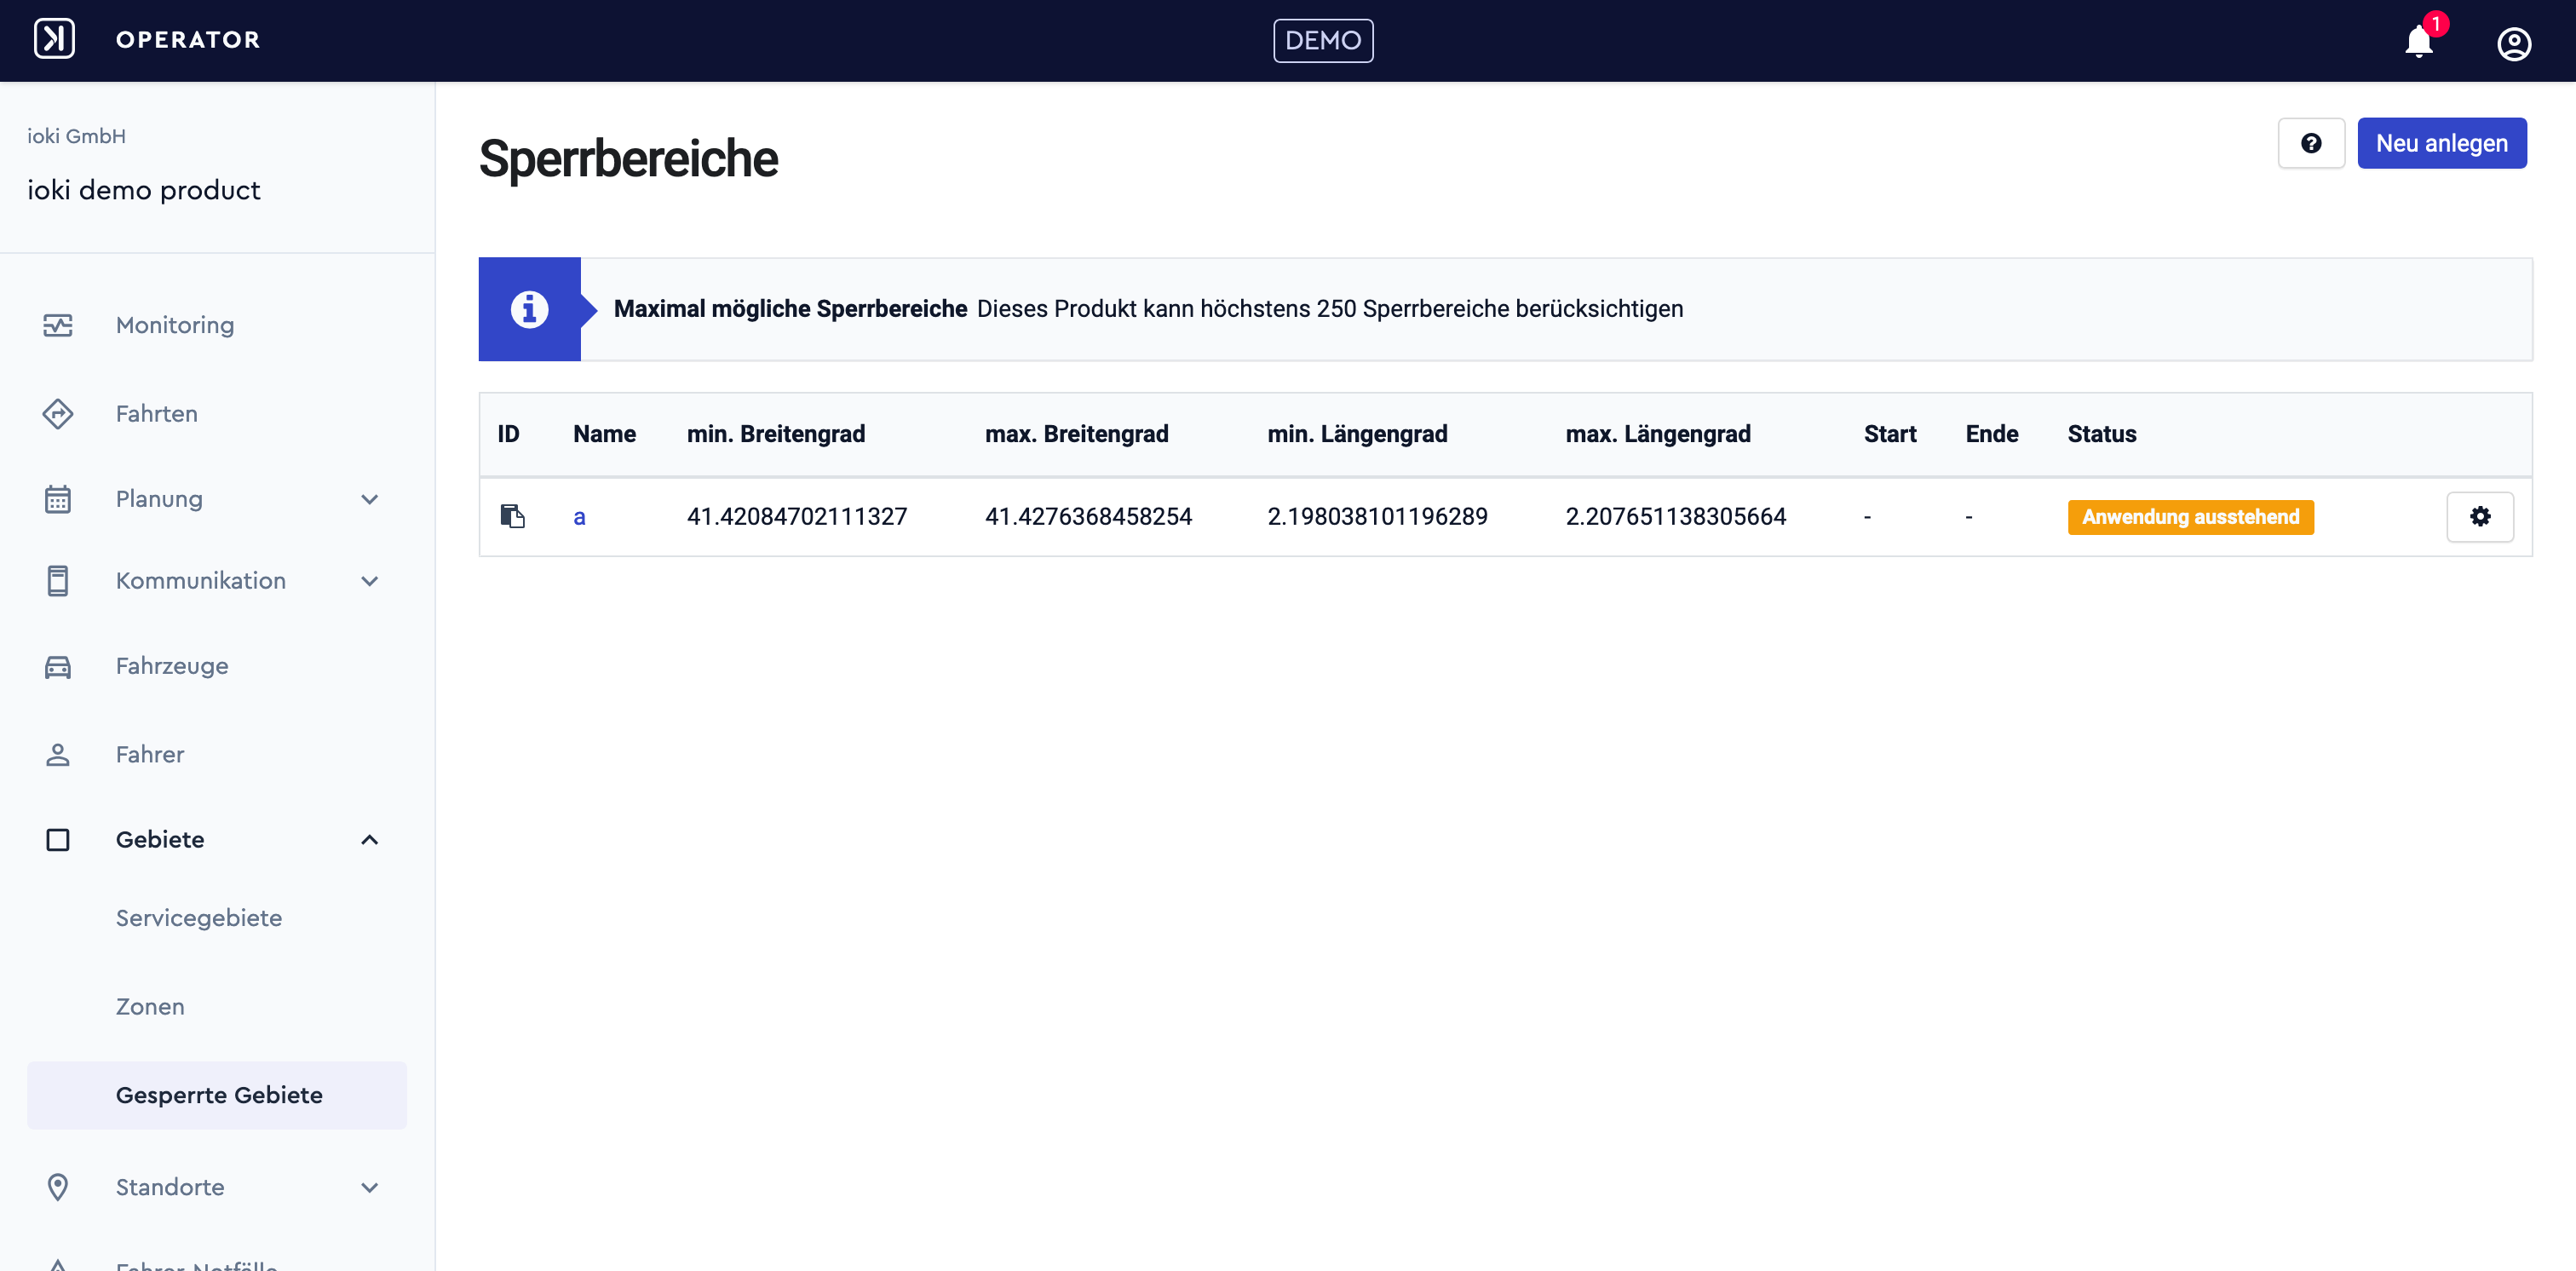Click the blue info banner icon
The height and width of the screenshot is (1271, 2576).
[529, 309]
